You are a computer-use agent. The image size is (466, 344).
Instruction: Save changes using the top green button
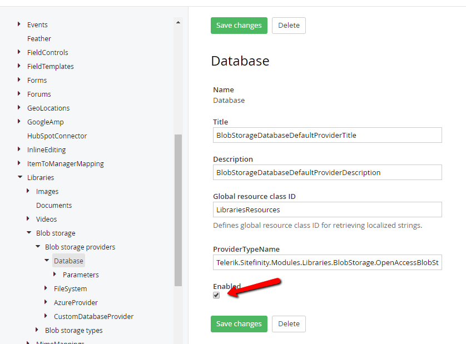click(x=239, y=25)
